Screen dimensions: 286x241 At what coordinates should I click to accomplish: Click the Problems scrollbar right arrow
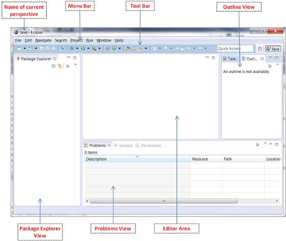277,201
